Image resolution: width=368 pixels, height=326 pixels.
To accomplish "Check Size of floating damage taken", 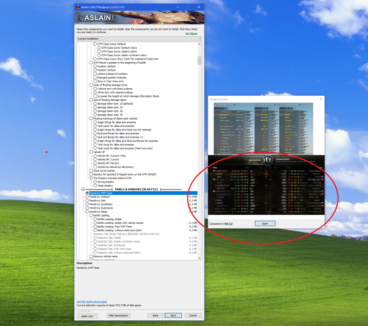I will [x=91, y=100].
